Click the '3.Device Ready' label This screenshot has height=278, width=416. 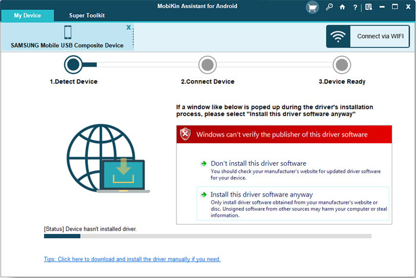point(342,82)
